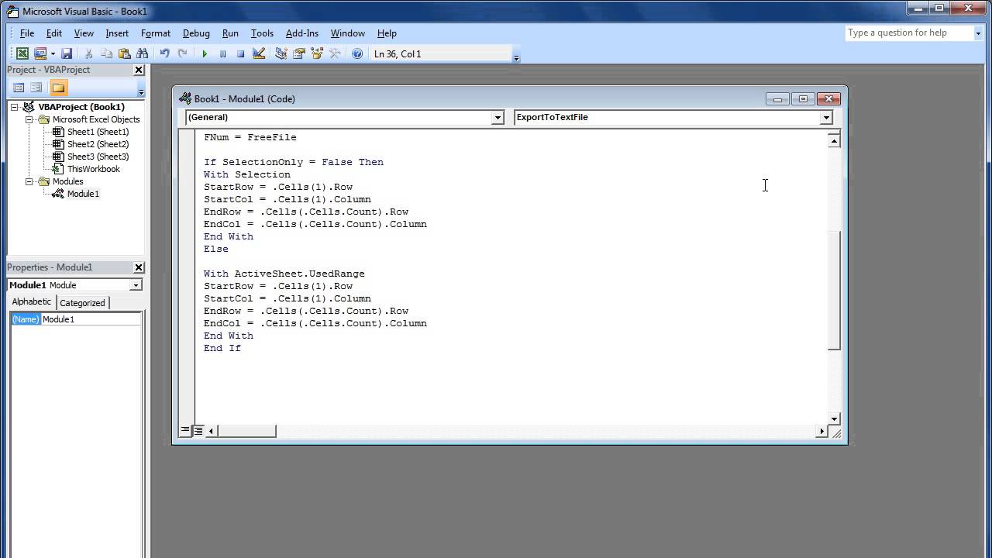Click View Code icon in Project pane

[19, 88]
